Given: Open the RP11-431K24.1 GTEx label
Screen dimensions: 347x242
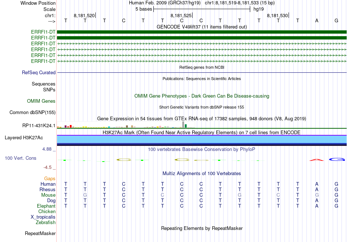Looking at the screenshot, I should pos(39,125).
